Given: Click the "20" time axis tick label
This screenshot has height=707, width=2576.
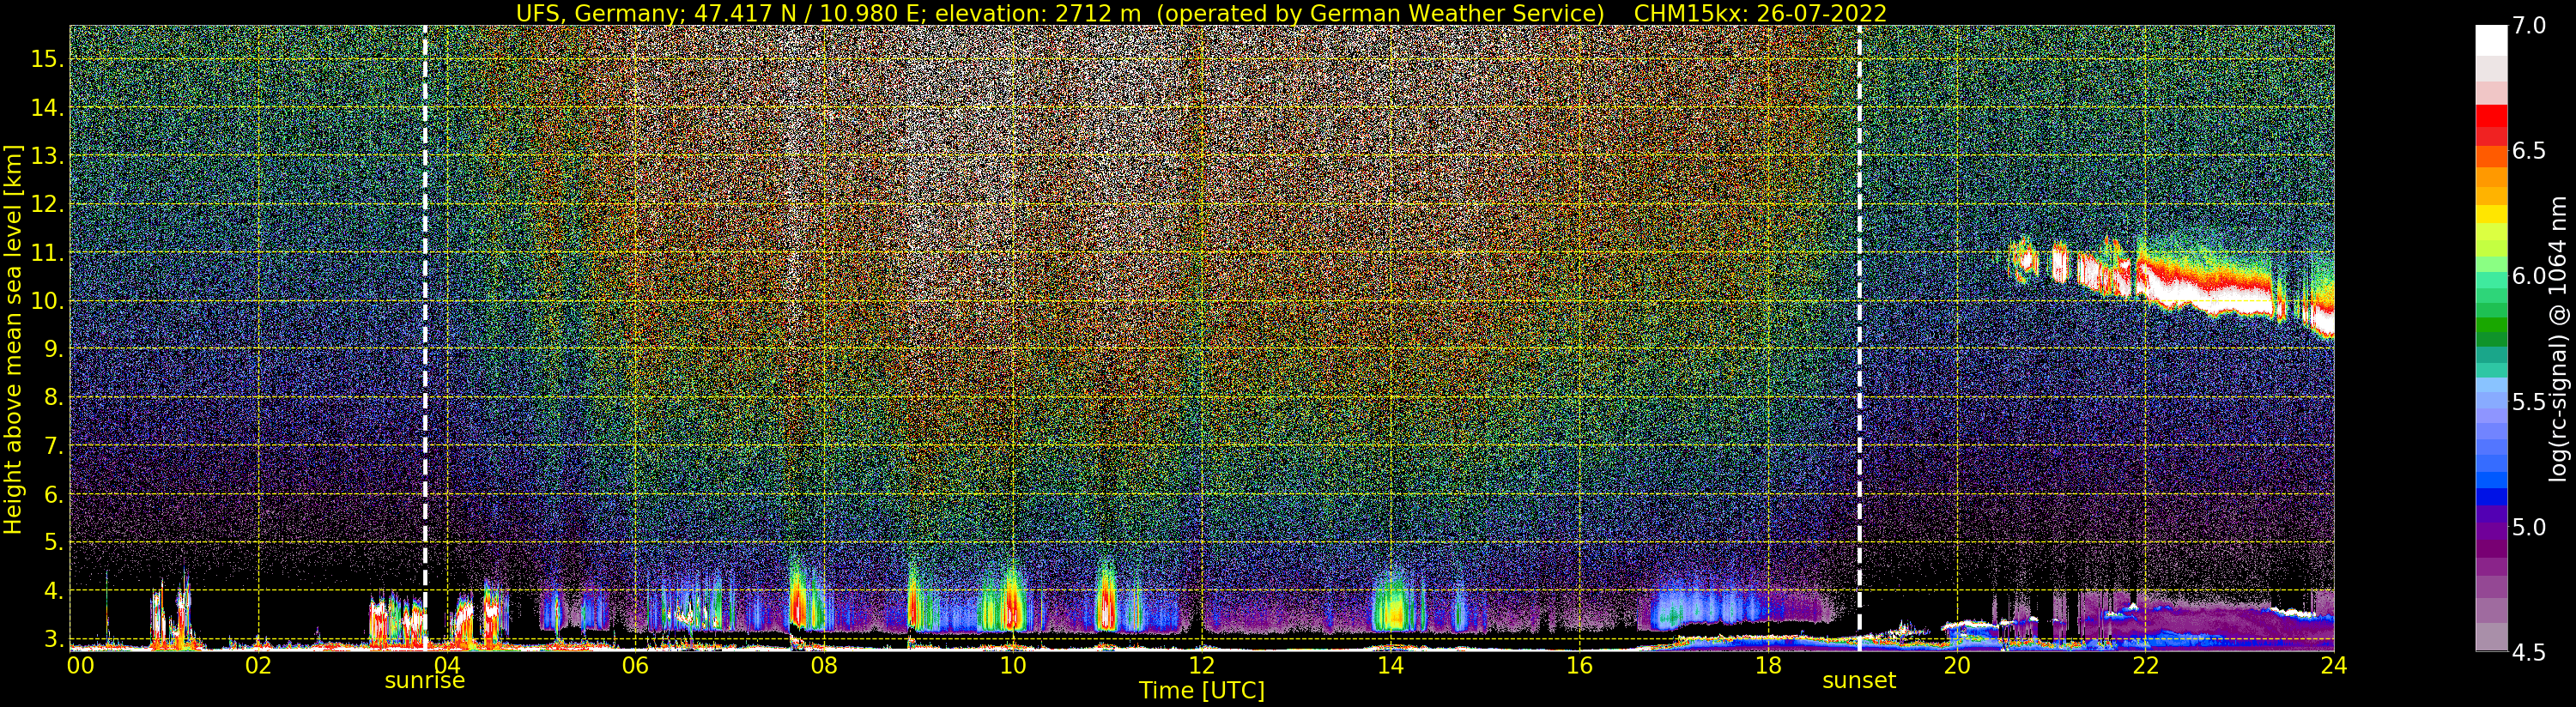Looking at the screenshot, I should click(x=1956, y=665).
